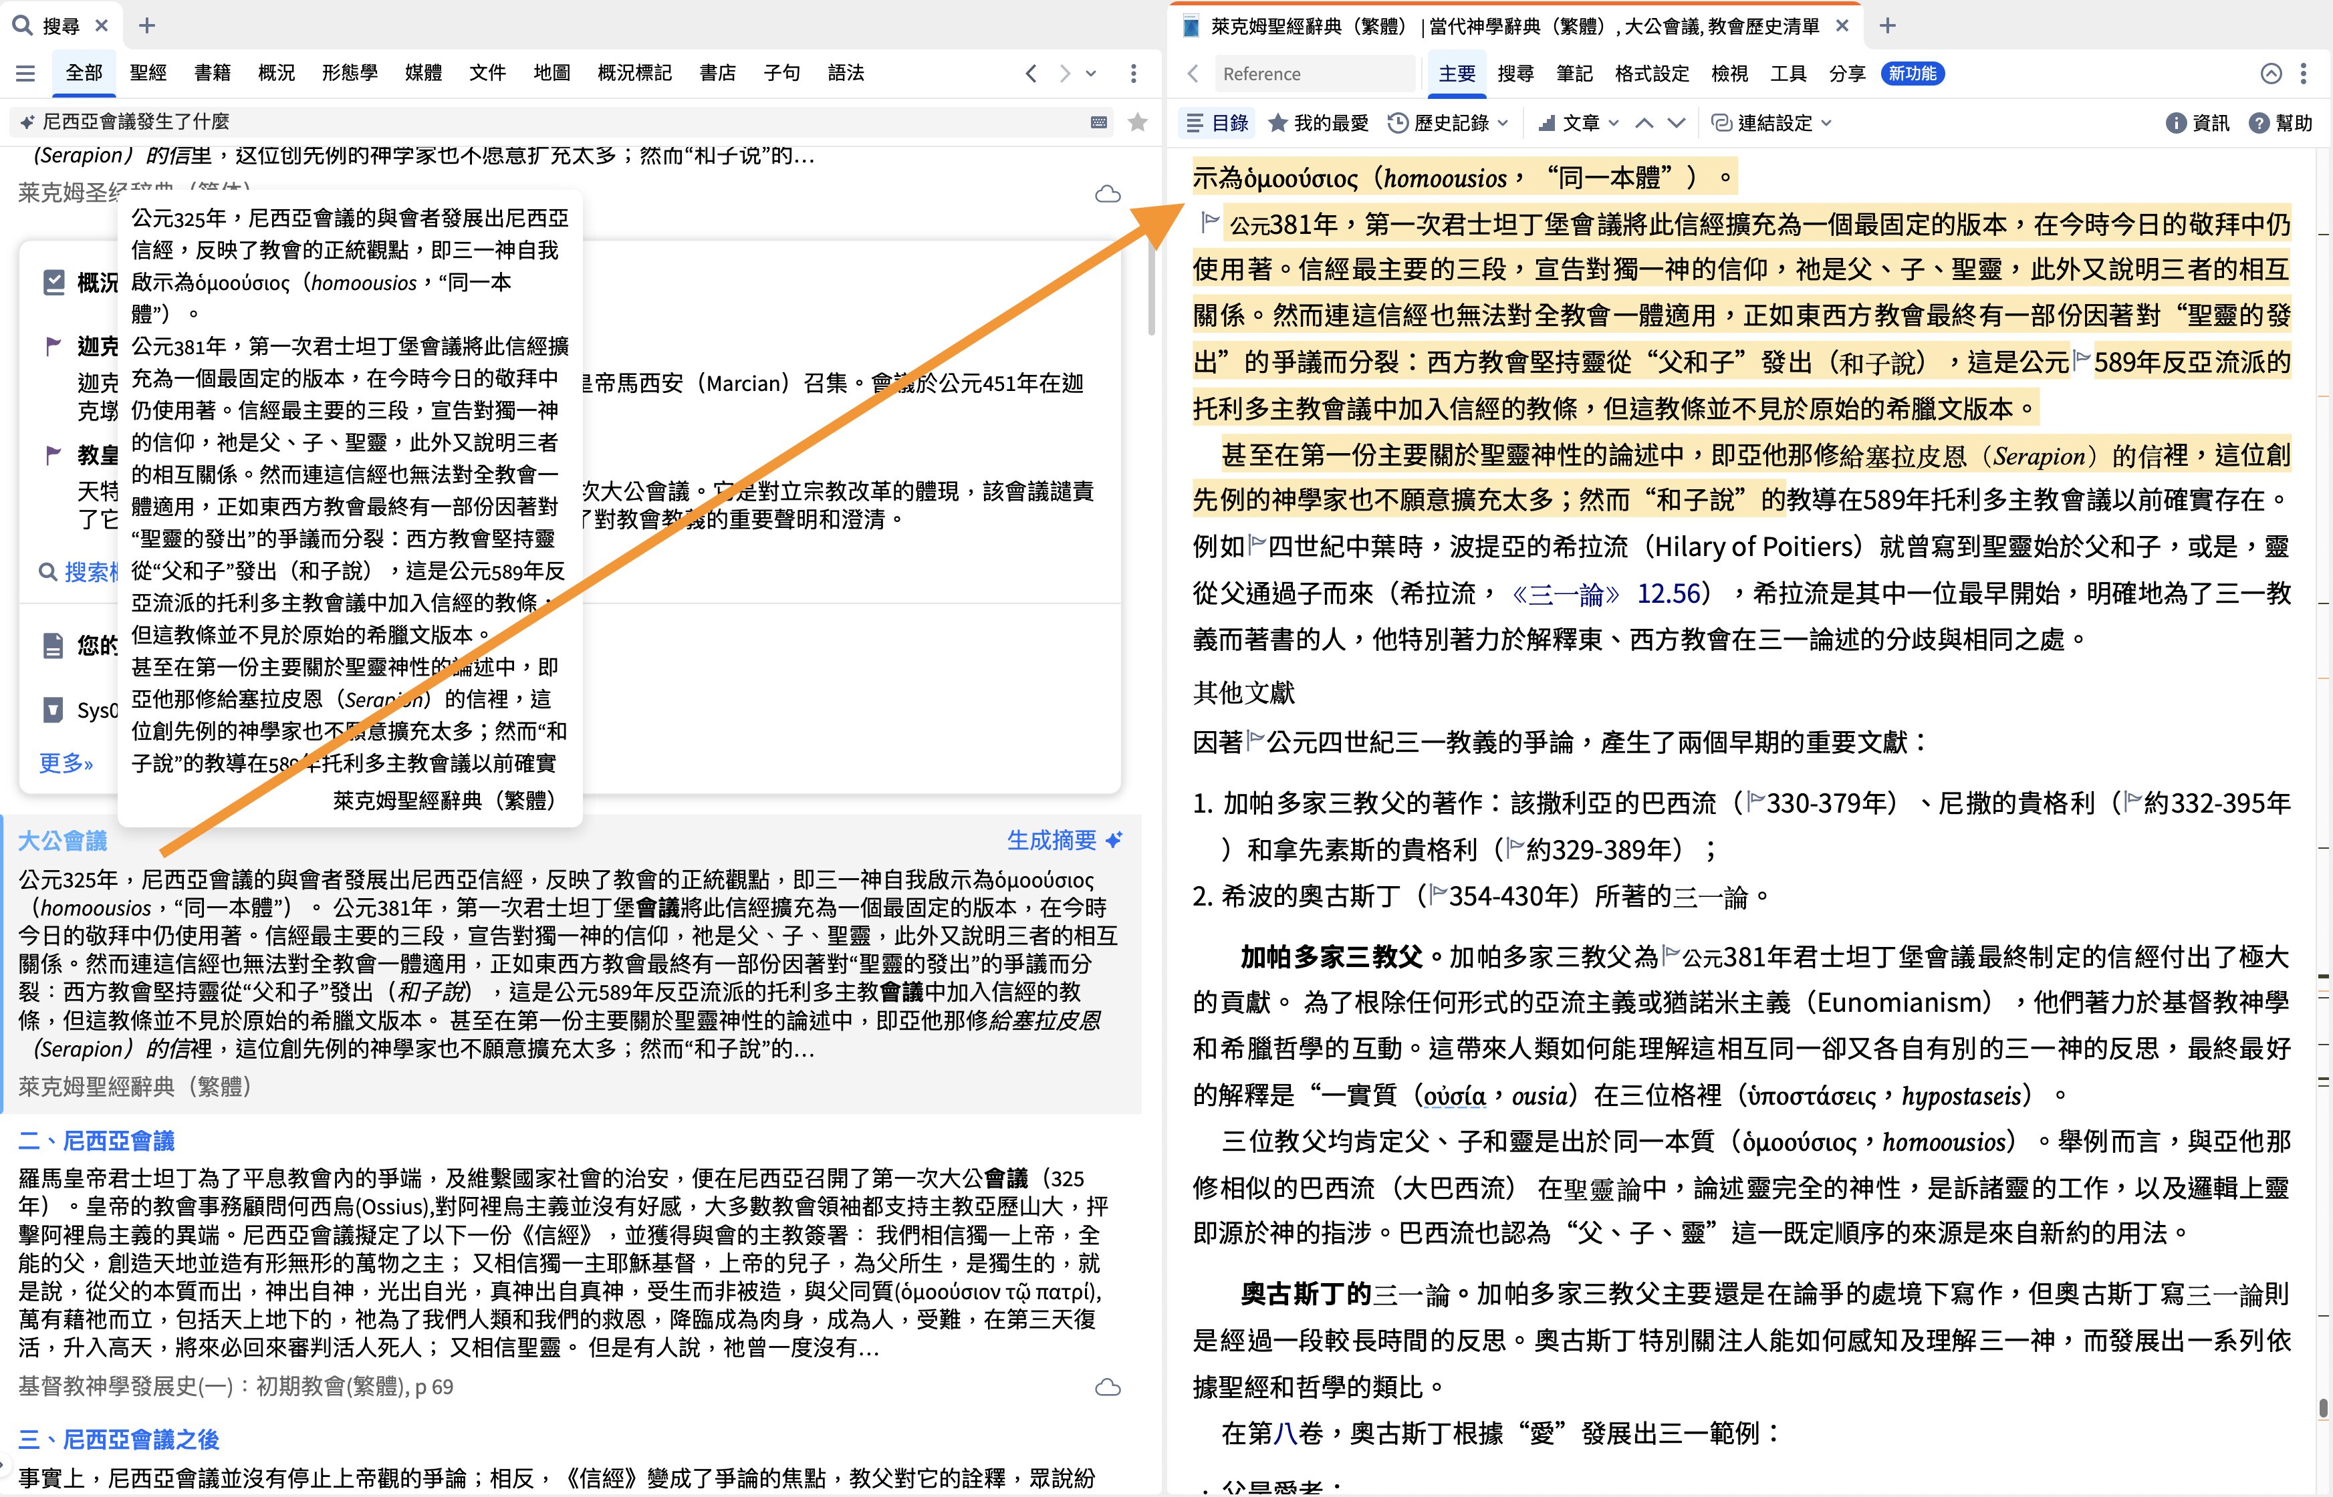The height and width of the screenshot is (1497, 2333).
Task: Select 語法 search tab
Action: 846,73
